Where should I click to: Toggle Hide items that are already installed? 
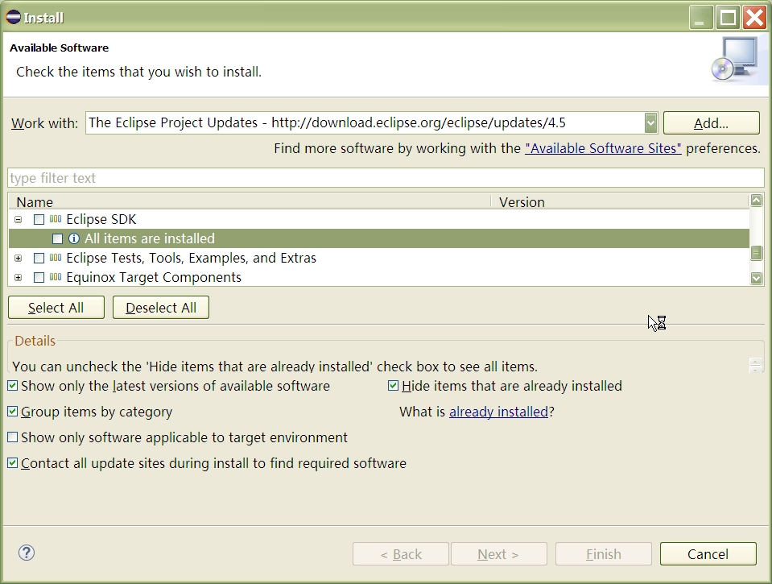coord(394,386)
